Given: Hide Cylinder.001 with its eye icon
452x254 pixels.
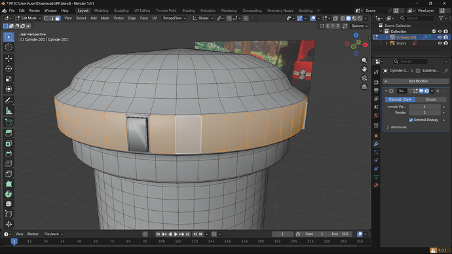Looking at the screenshot, I should tap(440, 37).
